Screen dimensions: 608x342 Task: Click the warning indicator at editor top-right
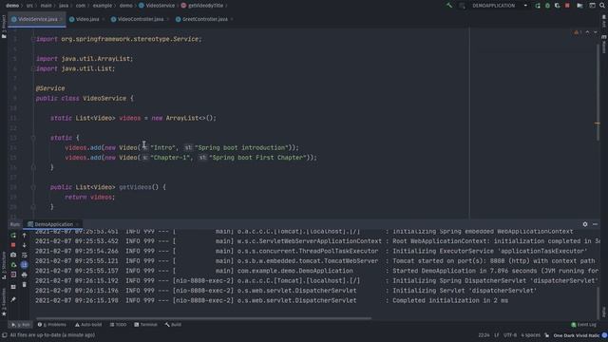pyautogui.click(x=578, y=32)
